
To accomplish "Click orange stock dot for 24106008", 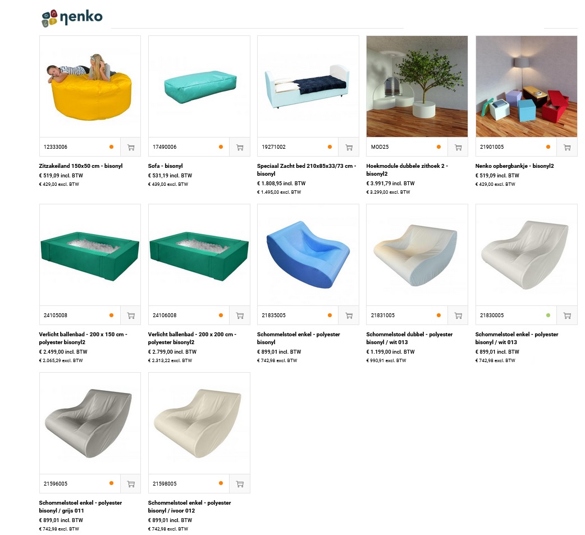I will (221, 315).
